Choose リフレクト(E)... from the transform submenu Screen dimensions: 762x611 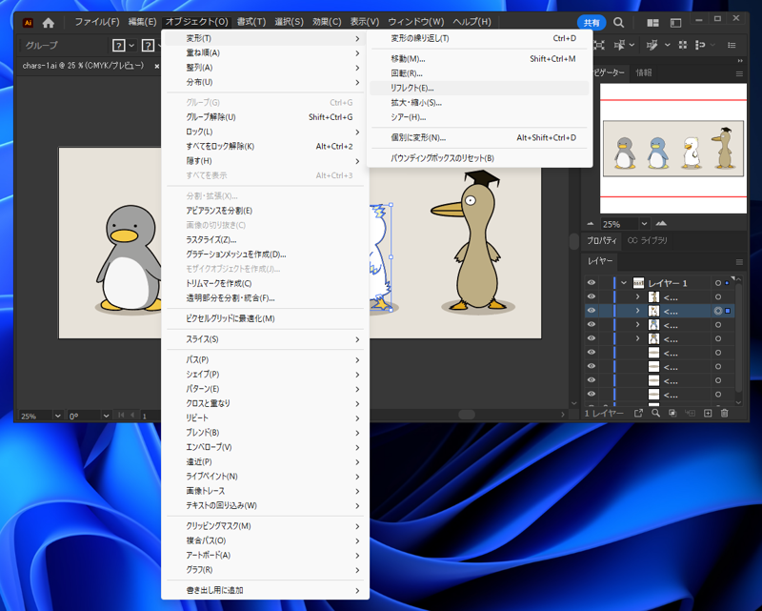(479, 88)
